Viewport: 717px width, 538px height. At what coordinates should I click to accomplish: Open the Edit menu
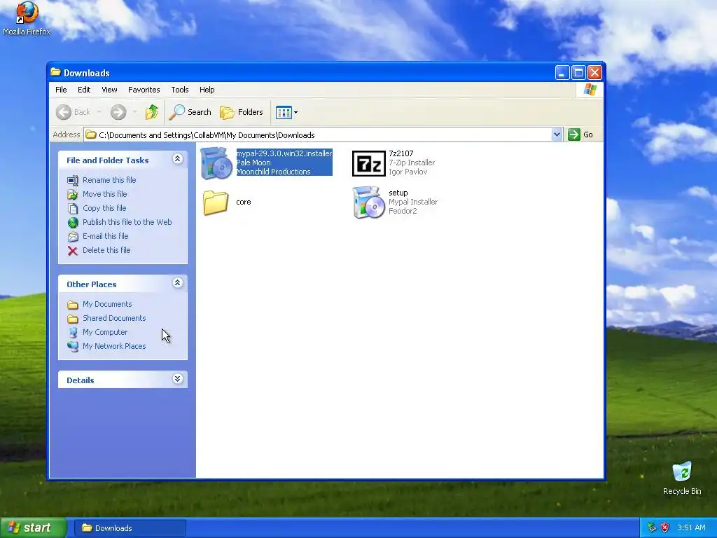point(84,90)
